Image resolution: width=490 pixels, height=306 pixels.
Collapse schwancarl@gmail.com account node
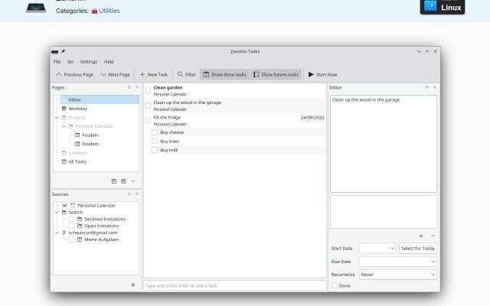tap(57, 233)
